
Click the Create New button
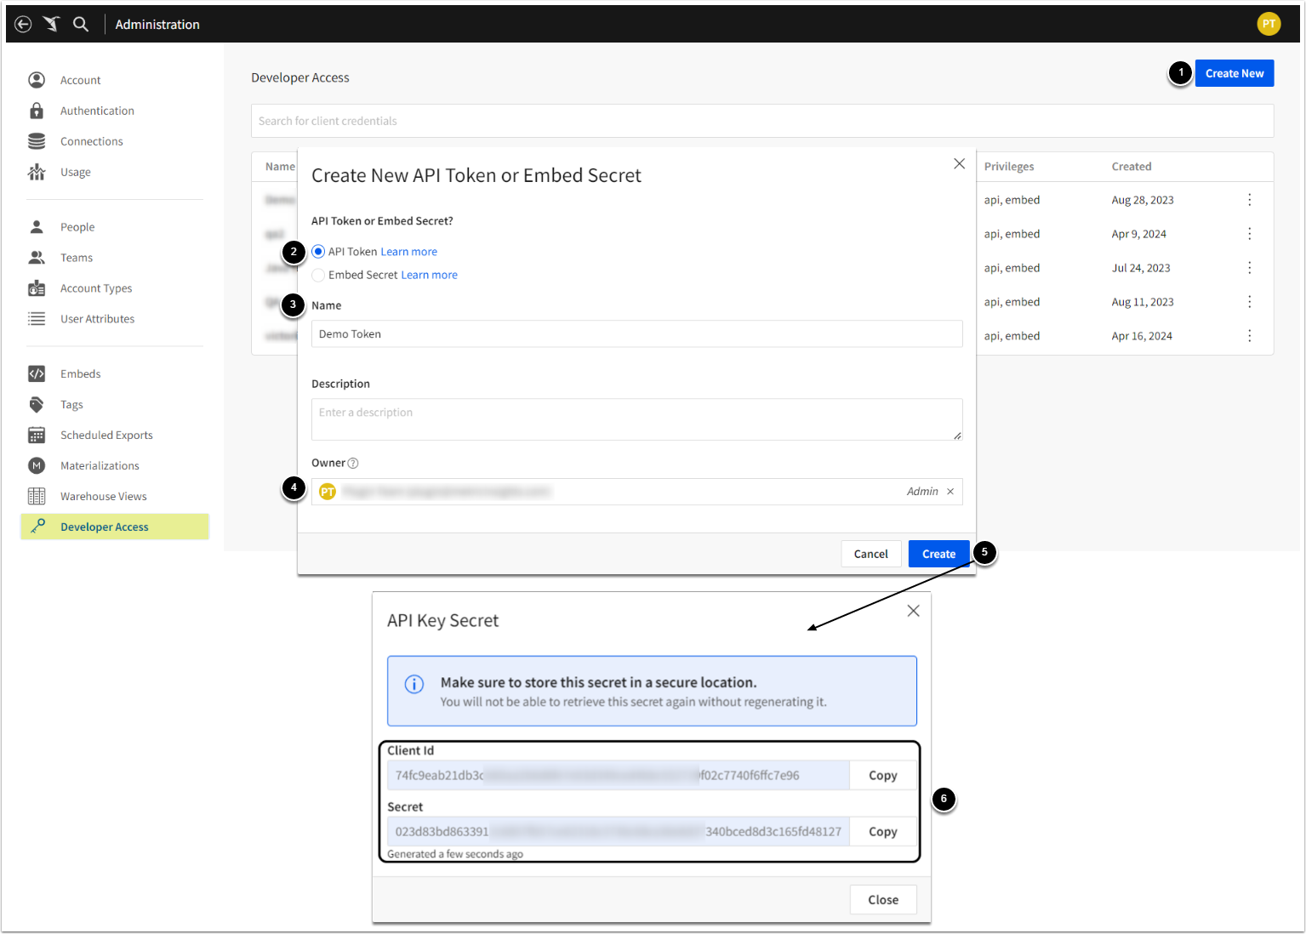click(x=1234, y=73)
